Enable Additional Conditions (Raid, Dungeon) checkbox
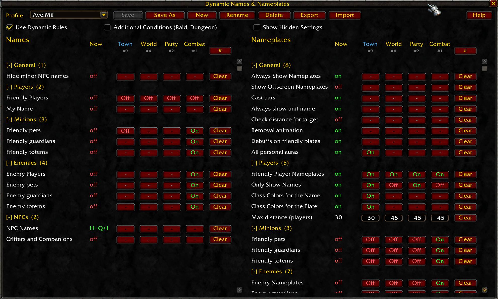 [107, 27]
